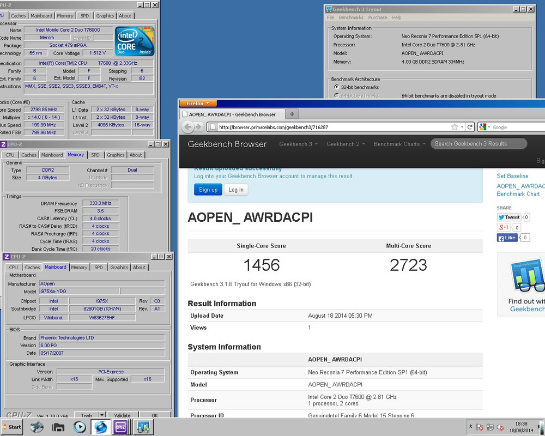Expand the Geekbench 2 navigation dropdown
545x436 pixels.
(346, 144)
